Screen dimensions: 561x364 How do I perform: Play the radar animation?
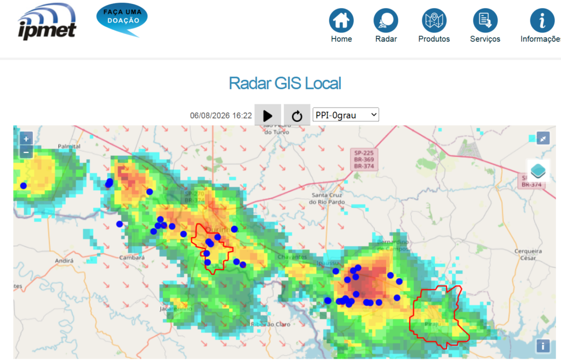pos(267,115)
